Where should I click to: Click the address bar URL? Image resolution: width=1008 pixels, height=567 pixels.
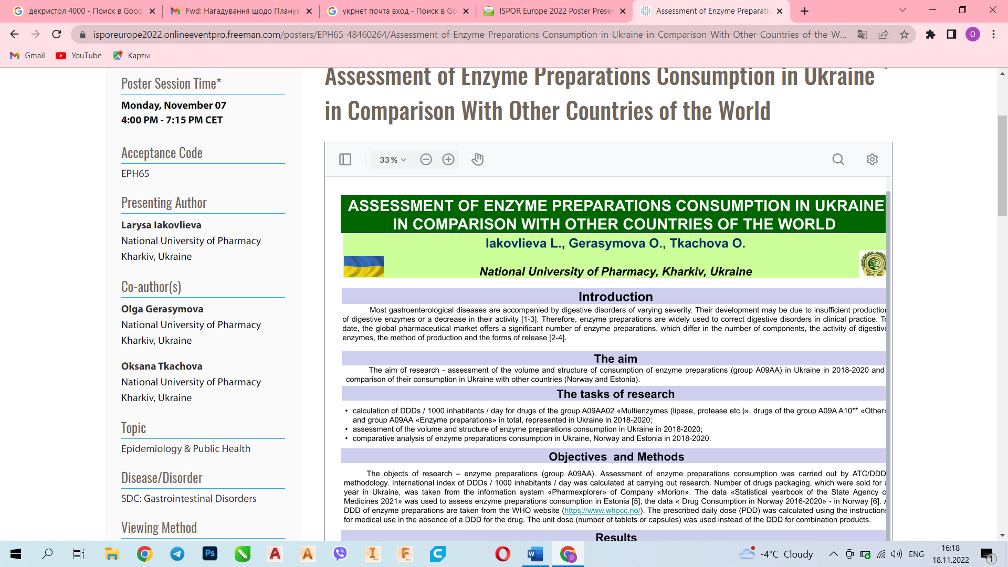469,35
